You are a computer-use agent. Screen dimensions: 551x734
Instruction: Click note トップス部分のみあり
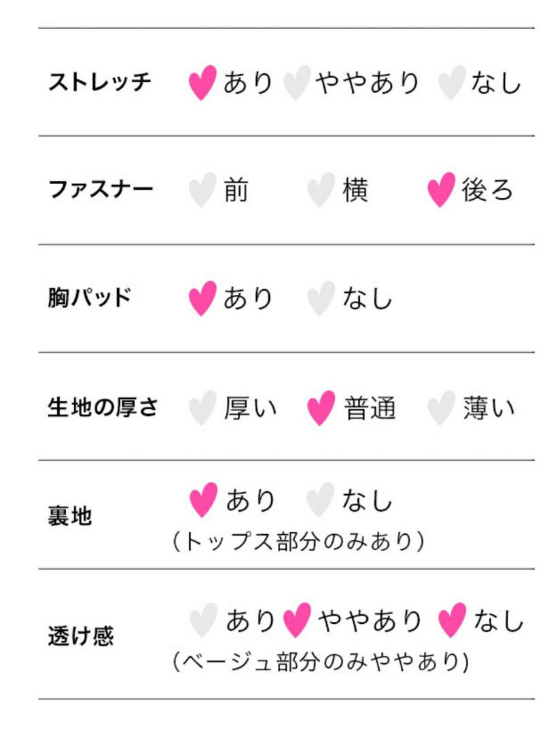[299, 542]
